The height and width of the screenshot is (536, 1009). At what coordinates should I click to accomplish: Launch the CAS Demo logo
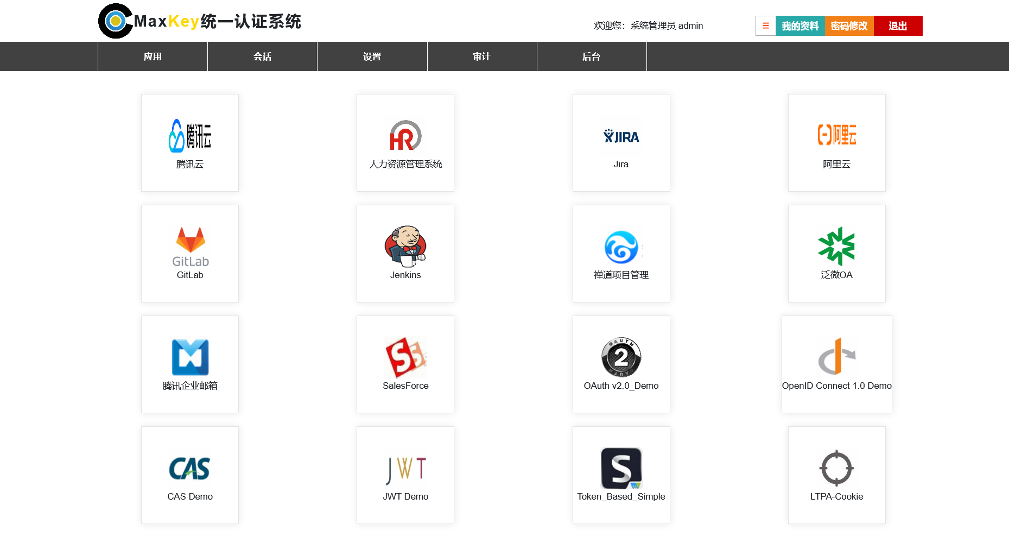(190, 468)
